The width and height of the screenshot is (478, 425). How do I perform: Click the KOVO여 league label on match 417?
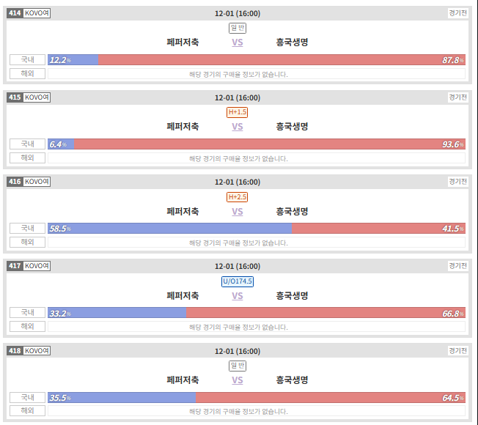coord(37,266)
